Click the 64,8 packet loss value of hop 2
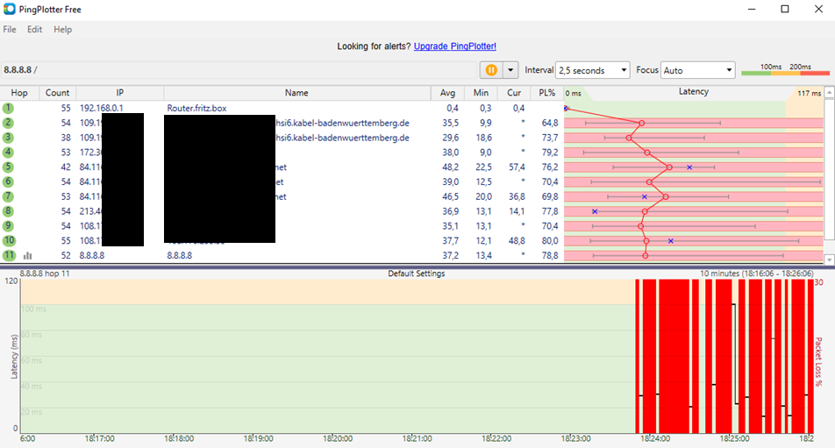Image resolution: width=835 pixels, height=448 pixels. point(550,123)
